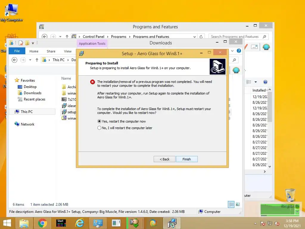Click the view layout icon in Programs and Features

(249, 82)
